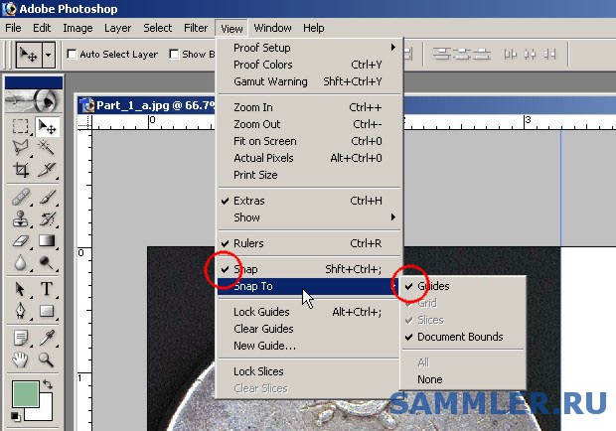
Task: Select the Hand tool
Action: (20, 359)
